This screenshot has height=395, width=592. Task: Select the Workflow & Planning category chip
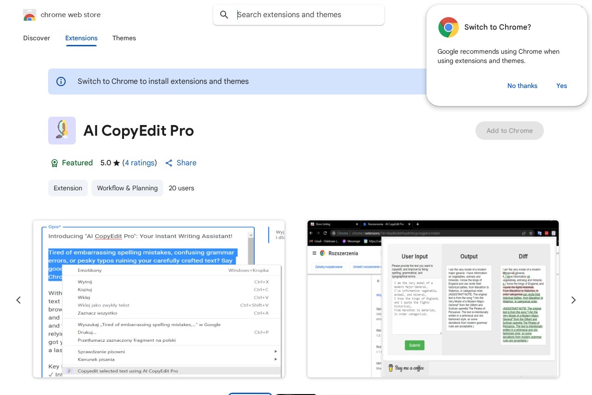pos(127,188)
